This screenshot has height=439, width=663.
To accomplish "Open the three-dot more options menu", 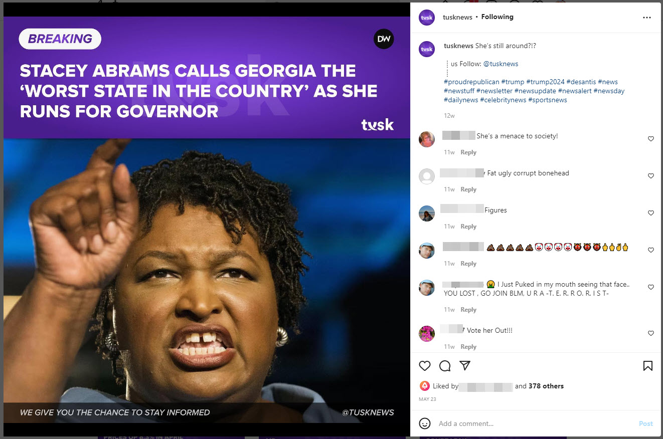I will pos(646,17).
